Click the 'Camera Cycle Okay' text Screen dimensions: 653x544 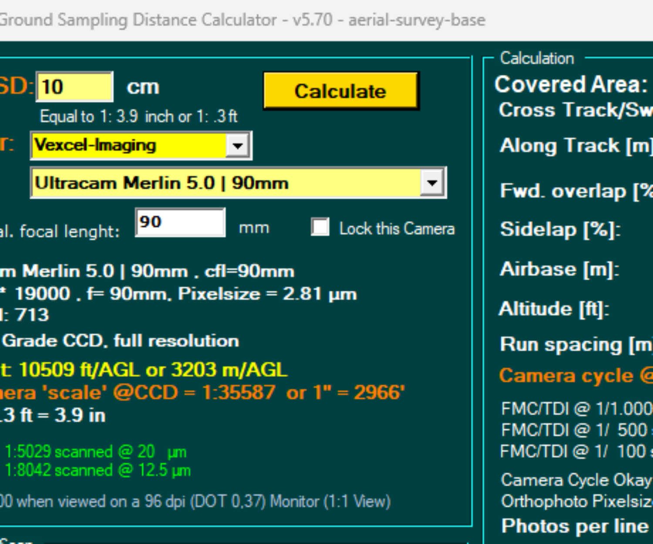576,480
